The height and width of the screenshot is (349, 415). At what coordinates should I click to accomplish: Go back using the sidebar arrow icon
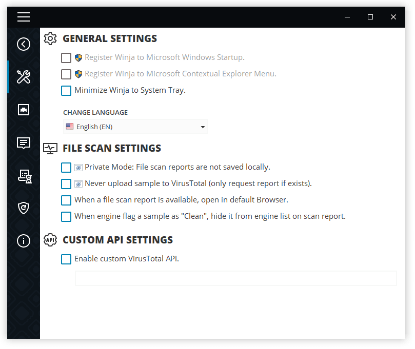[24, 44]
